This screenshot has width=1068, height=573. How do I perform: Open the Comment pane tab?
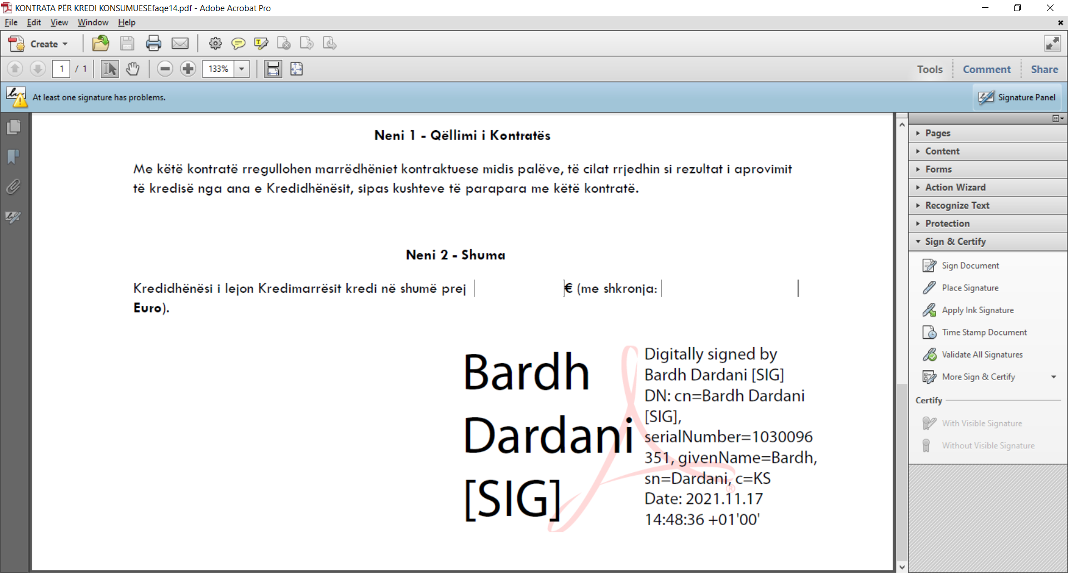coord(987,69)
